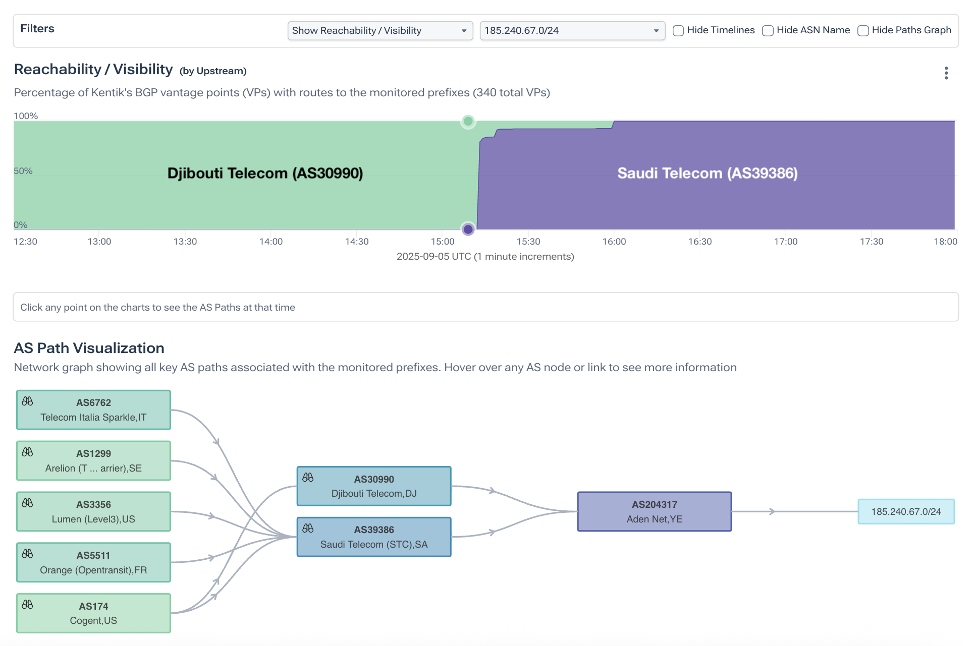Click the 'Click any point on the charts' hint box
Screen dimensions: 973x646
485,307
